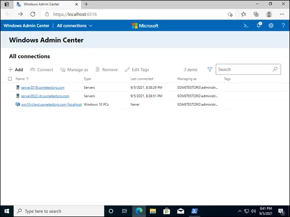The image size is (290, 217).
Task: Click the Add connection button
Action: (15, 70)
